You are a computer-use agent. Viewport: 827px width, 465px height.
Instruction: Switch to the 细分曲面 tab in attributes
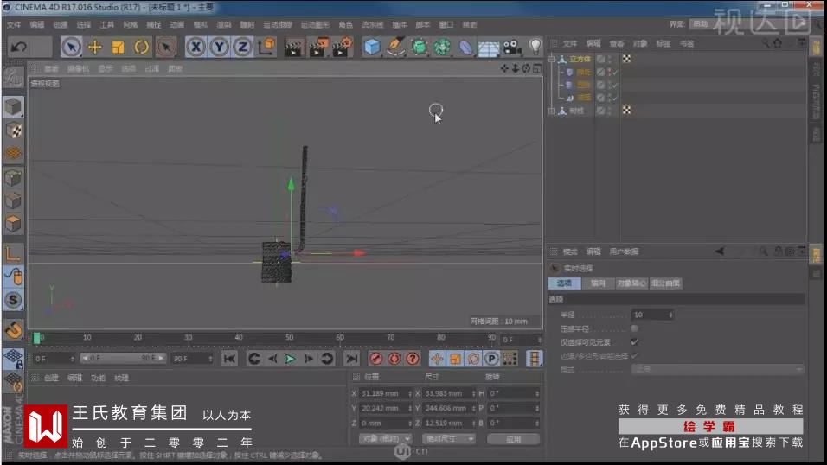(x=665, y=283)
